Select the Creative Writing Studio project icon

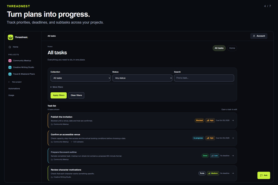click(x=10, y=67)
